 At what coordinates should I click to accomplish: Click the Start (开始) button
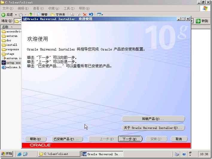tap(7, 154)
